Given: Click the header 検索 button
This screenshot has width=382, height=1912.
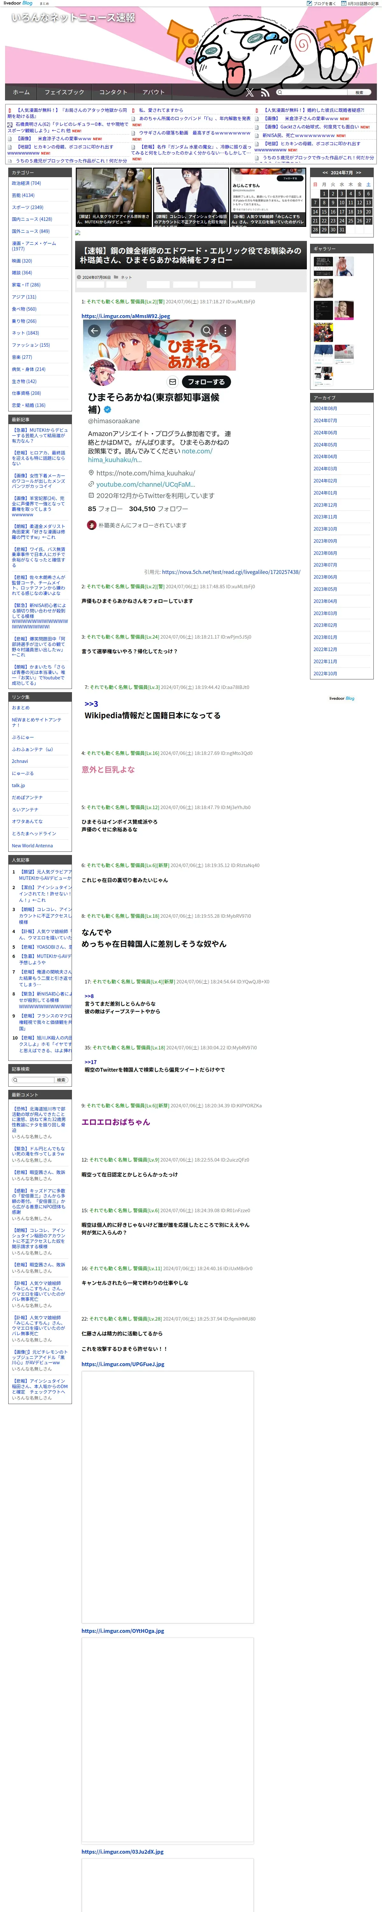Looking at the screenshot, I should 359,92.
